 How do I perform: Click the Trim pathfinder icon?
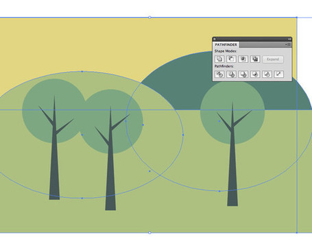(x=231, y=74)
